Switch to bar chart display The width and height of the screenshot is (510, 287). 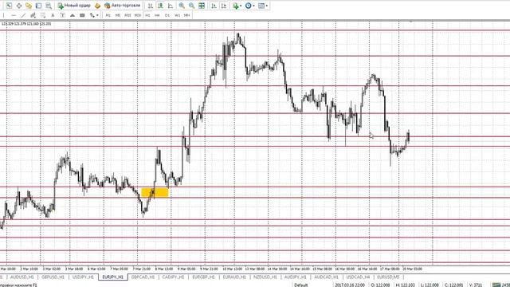[x=151, y=6]
